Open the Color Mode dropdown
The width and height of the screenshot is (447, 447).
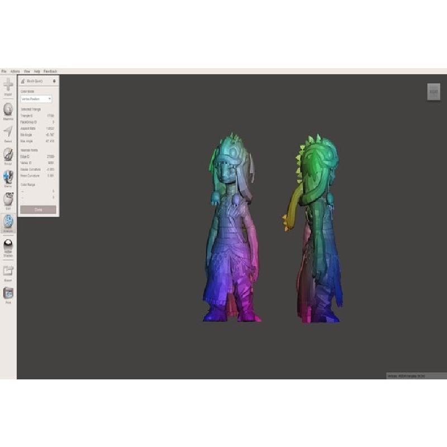tap(36, 99)
